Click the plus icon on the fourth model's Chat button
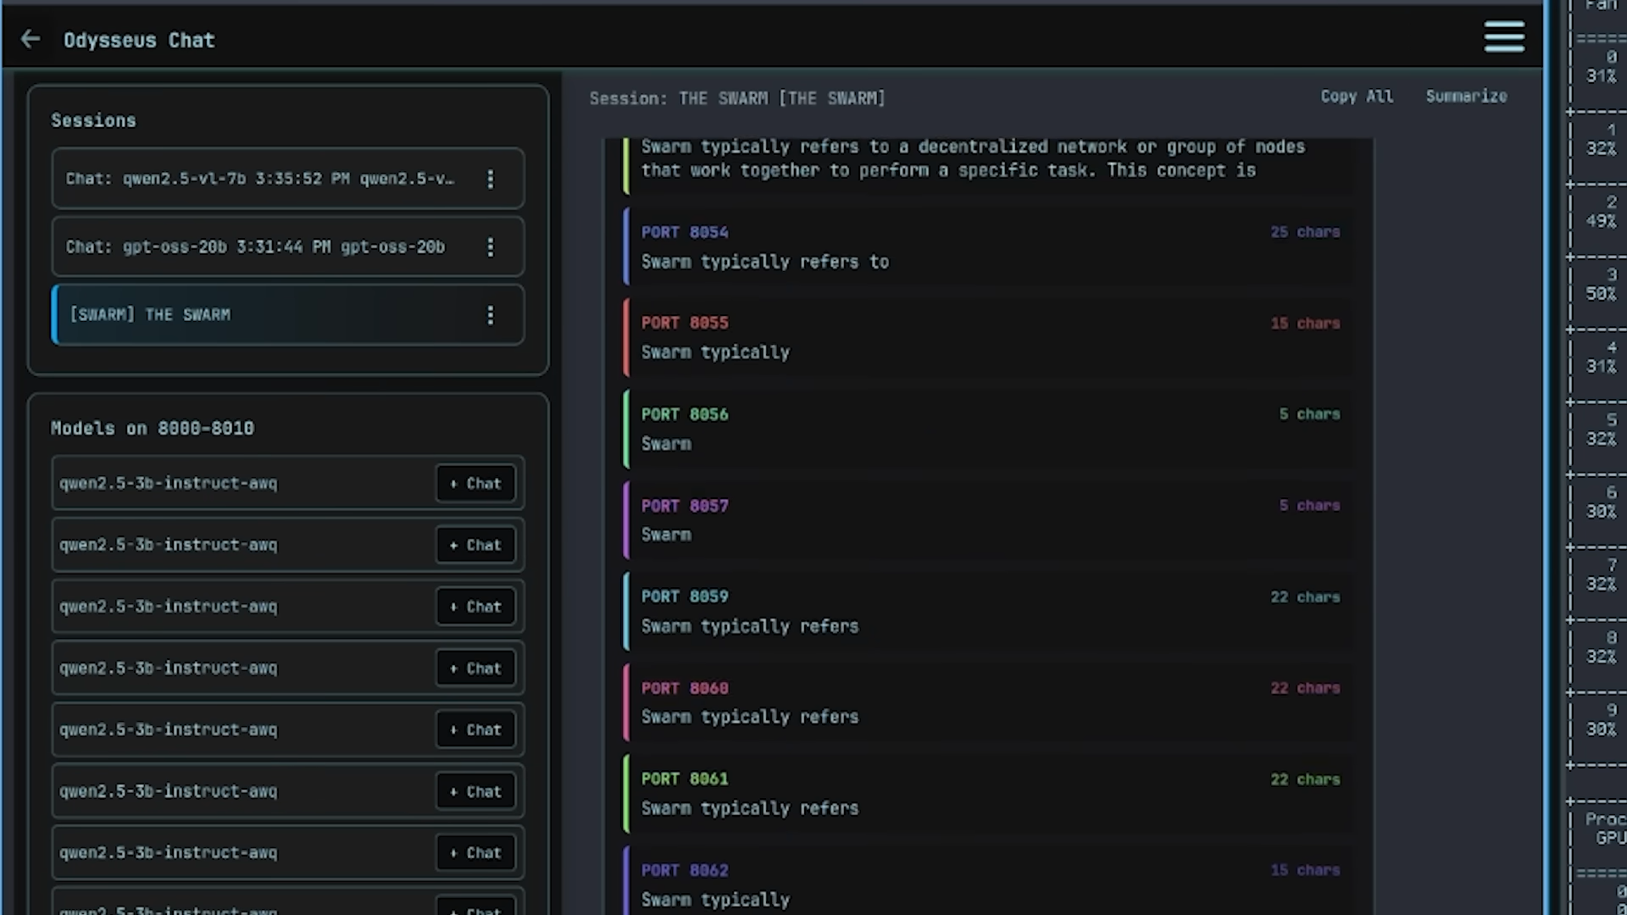This screenshot has height=915, width=1627. (x=453, y=668)
